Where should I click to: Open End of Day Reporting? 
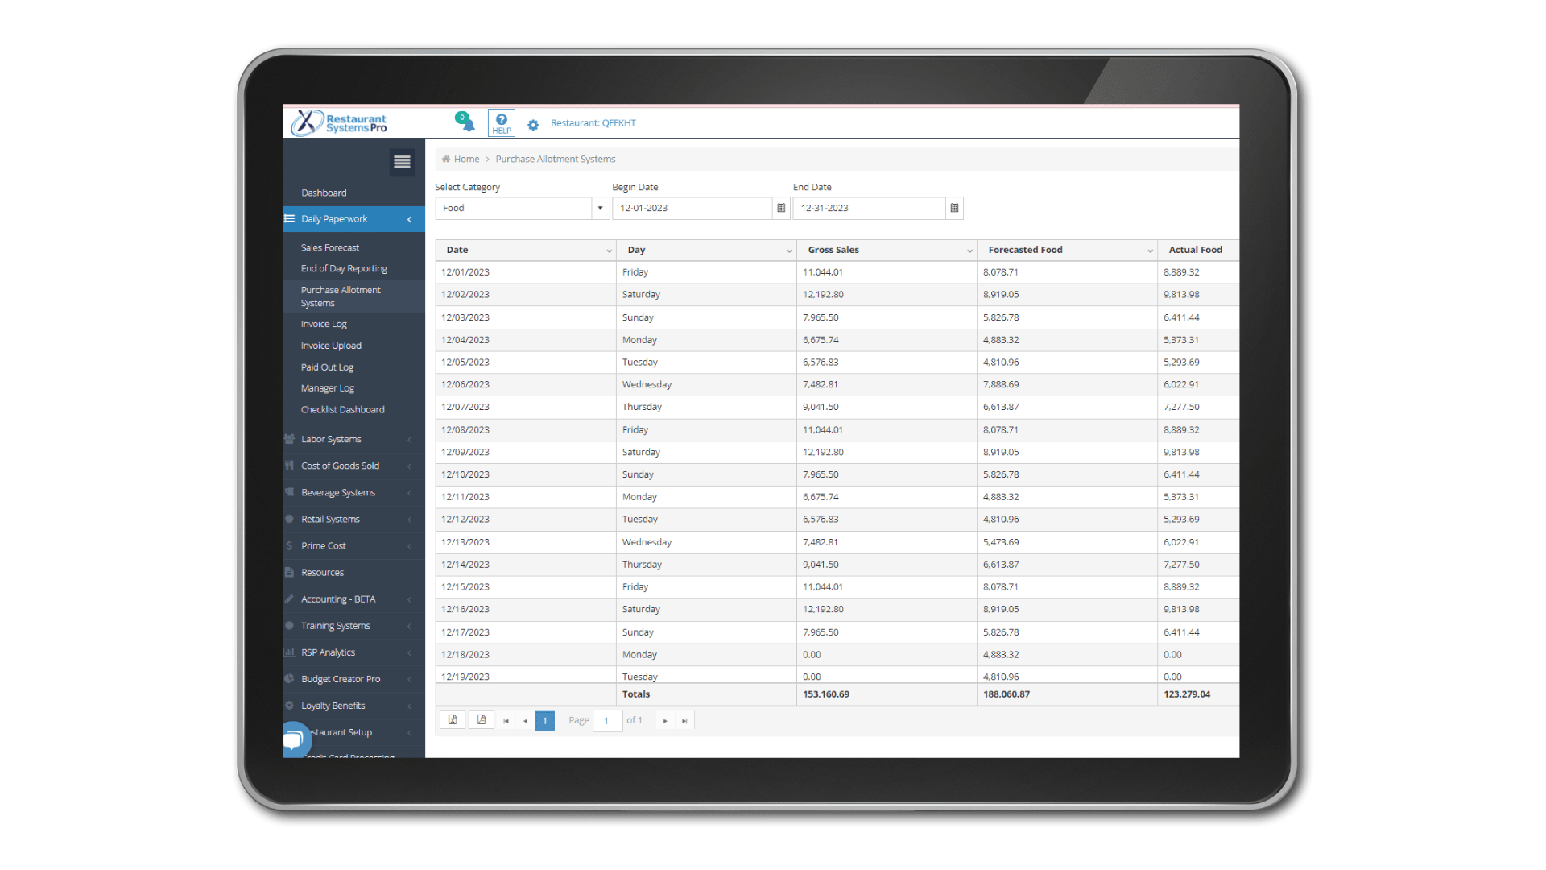click(x=344, y=268)
